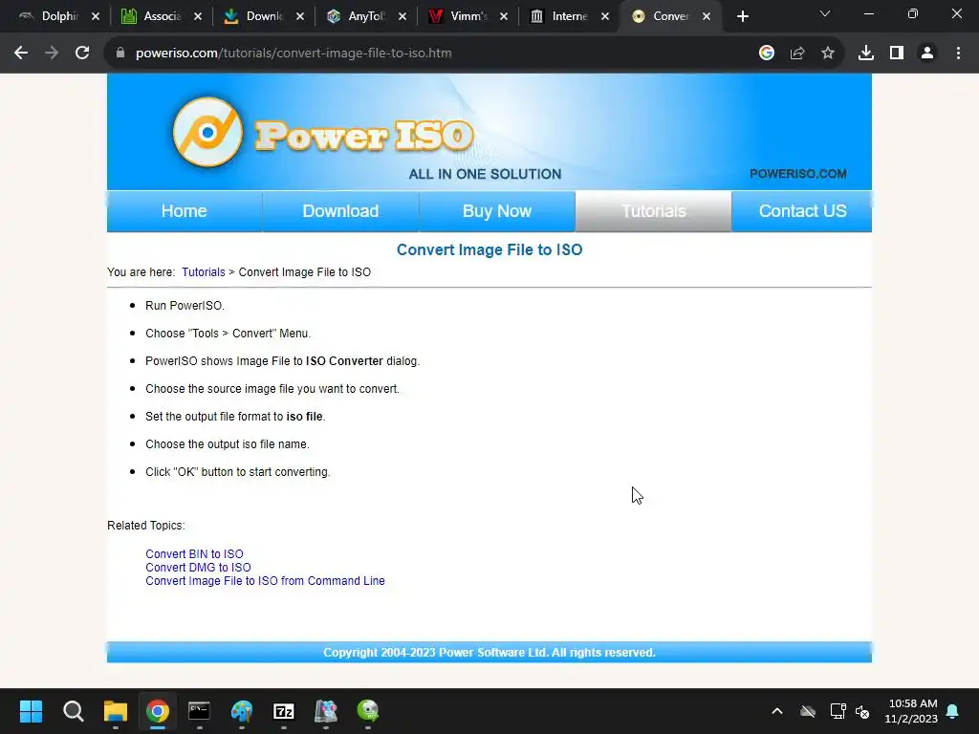
Task: Click the address bar URL
Action: pyautogui.click(x=294, y=54)
